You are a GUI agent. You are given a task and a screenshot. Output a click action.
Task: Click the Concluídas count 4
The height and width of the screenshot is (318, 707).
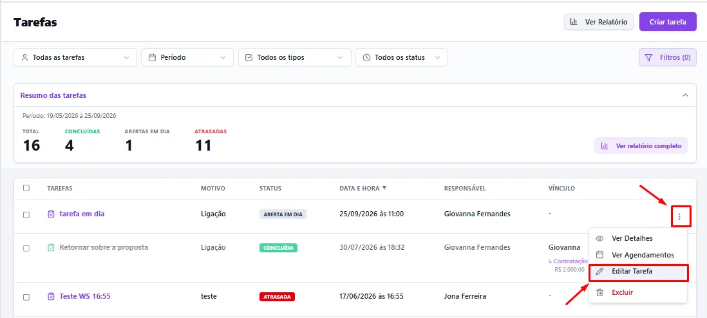point(69,145)
